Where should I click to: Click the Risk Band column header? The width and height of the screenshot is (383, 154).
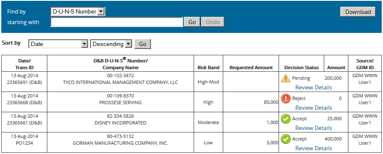click(x=208, y=68)
